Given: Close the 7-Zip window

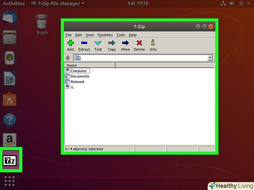Looking at the screenshot, I should coord(211,26).
